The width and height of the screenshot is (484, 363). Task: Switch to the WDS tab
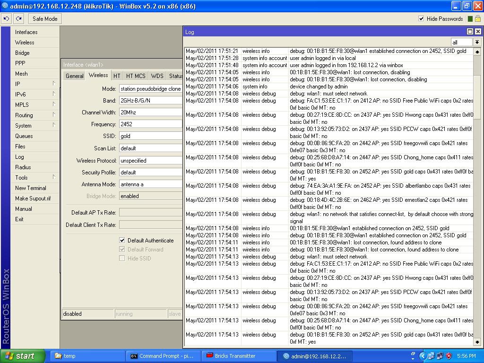click(157, 76)
